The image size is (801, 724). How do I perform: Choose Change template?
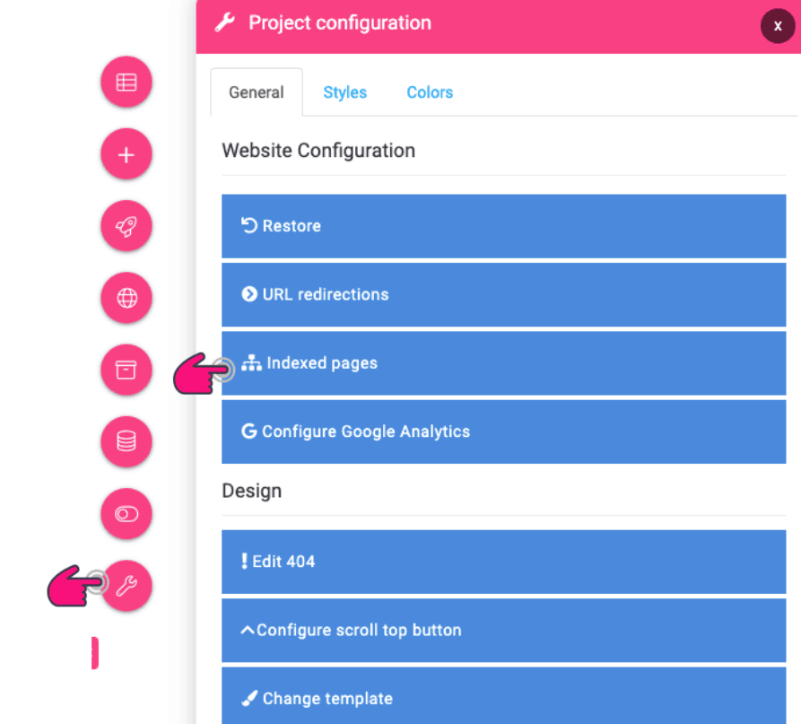pyautogui.click(x=504, y=695)
